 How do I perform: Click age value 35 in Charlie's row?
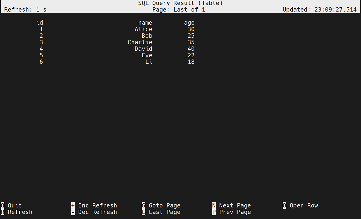click(191, 42)
